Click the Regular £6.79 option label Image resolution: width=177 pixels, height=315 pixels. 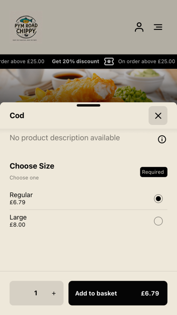pos(21,198)
